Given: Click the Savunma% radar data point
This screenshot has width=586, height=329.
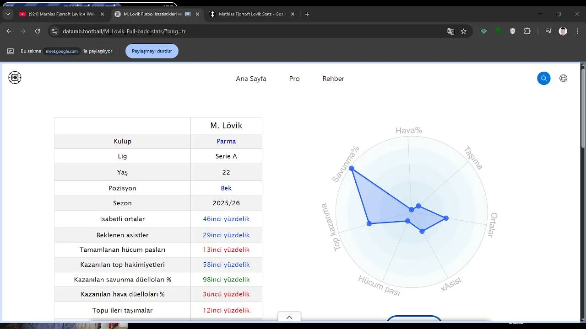Looking at the screenshot, I should click(x=352, y=169).
